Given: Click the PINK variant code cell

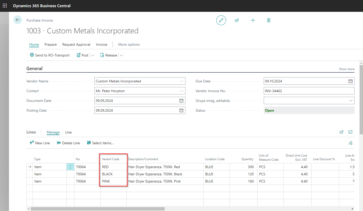Looking at the screenshot, I should coord(113,181).
